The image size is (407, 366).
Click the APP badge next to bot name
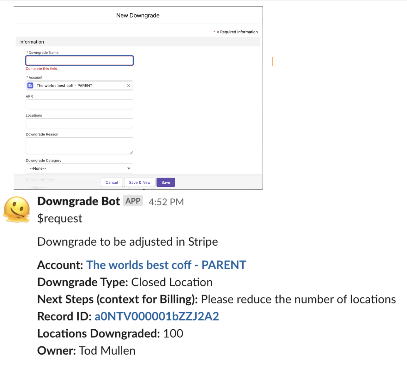pos(133,201)
